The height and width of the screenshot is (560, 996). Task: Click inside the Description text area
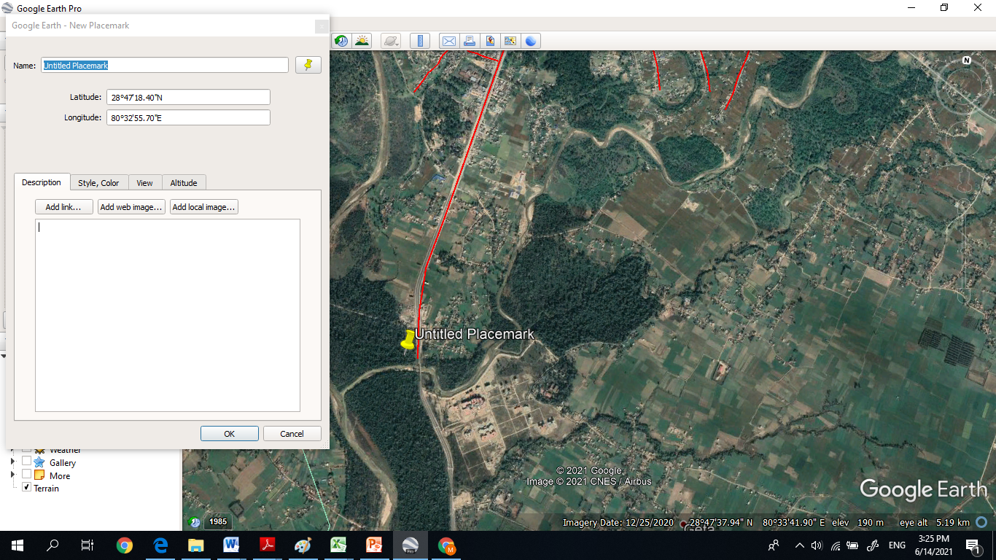pos(168,315)
